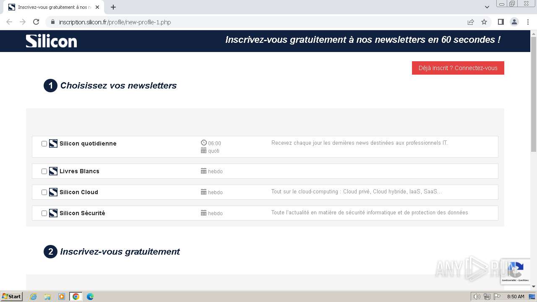Screen dimensions: 537x302
Task: Open the media player taskbar icon
Action: 62,297
